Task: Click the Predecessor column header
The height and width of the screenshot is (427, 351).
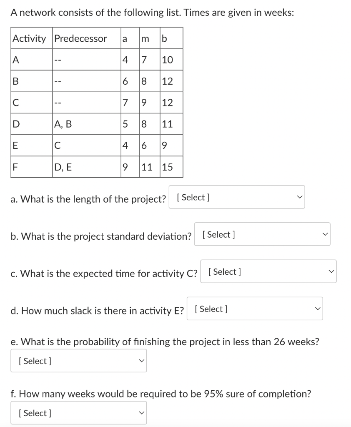Action: point(81,39)
